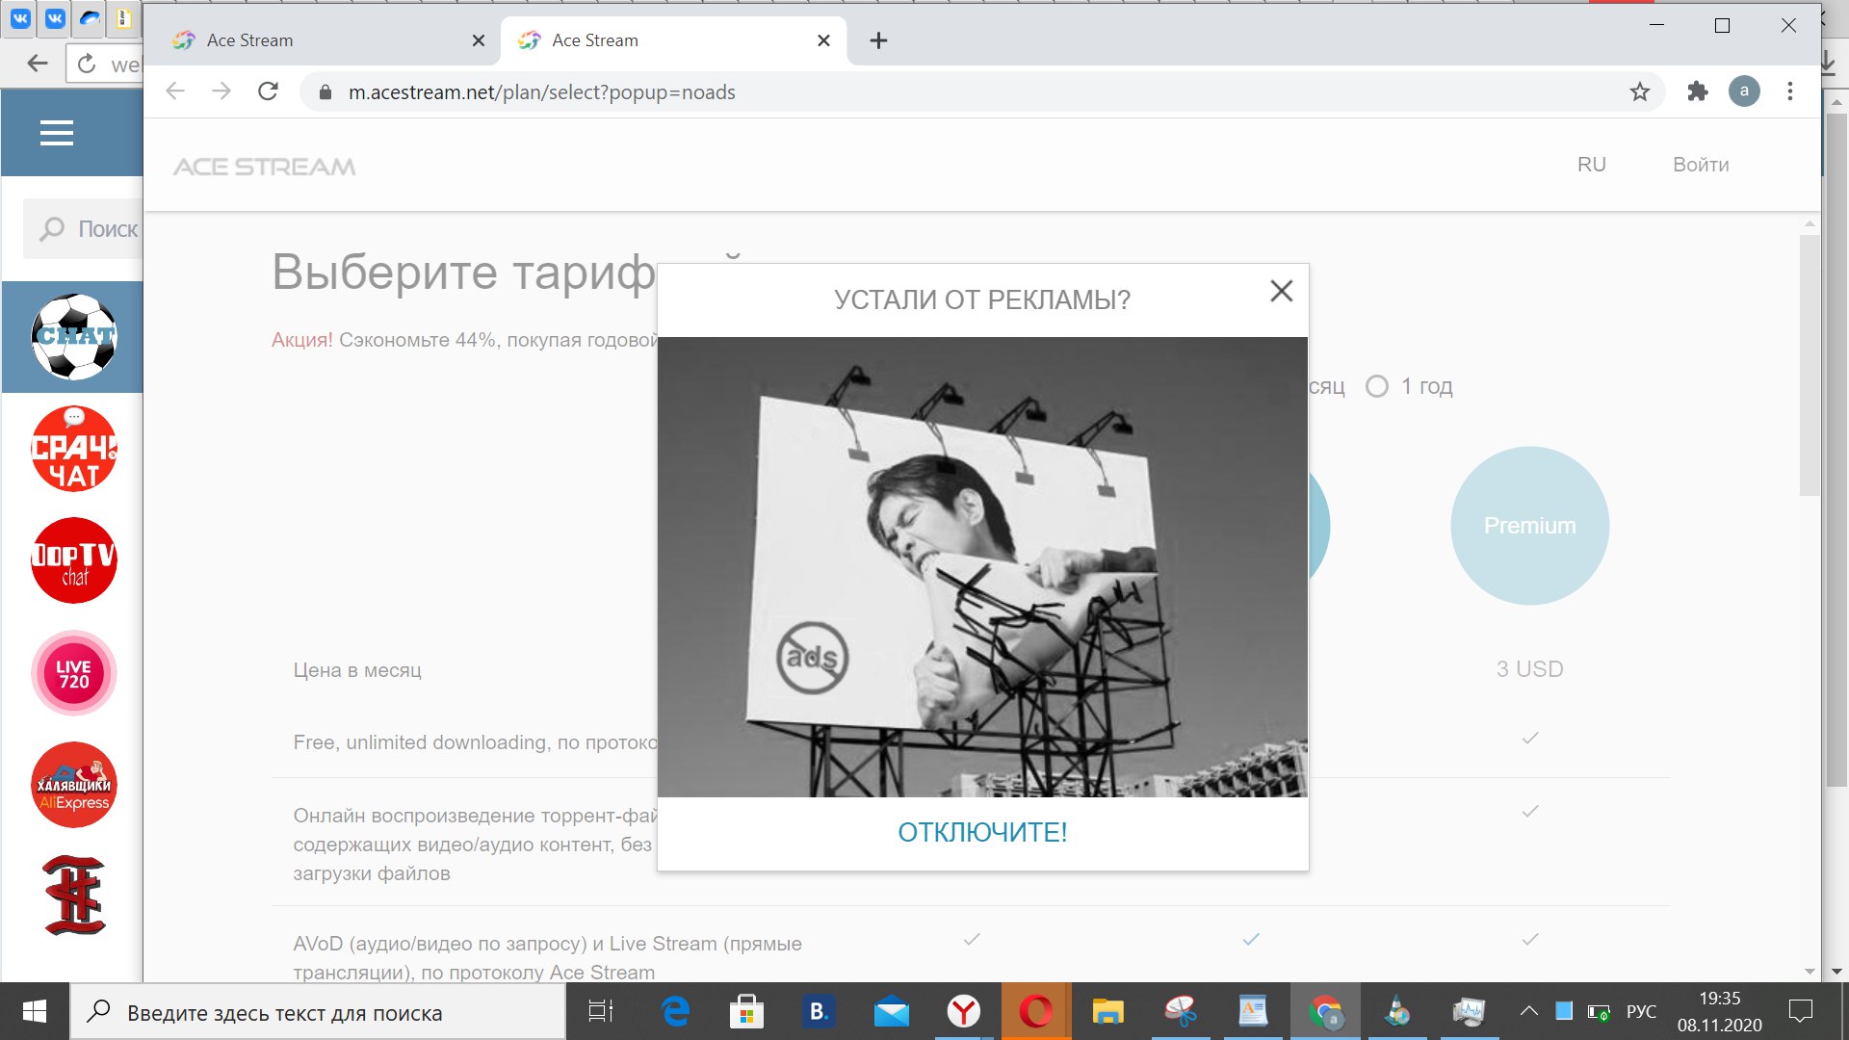The image size is (1849, 1040).
Task: Open the СРАЧ ЧАТ channel icon
Action: 74,449
